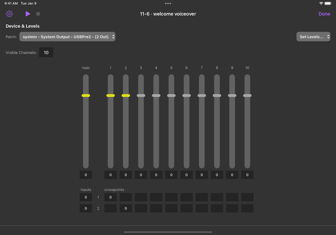Open the Set Levels dropdown
Image resolution: width=336 pixels, height=235 pixels.
313,36
